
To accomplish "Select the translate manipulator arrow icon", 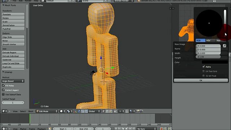I will pyautogui.click(x=79, y=111).
